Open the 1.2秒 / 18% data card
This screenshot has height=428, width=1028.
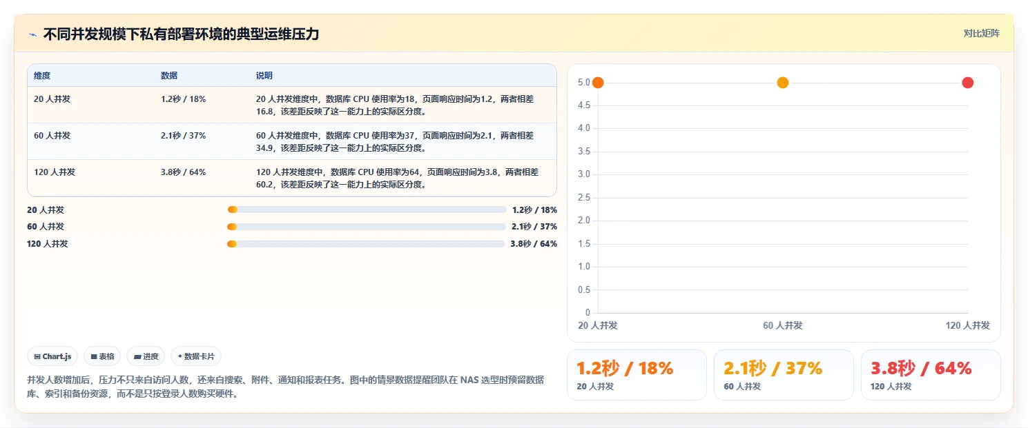637,375
